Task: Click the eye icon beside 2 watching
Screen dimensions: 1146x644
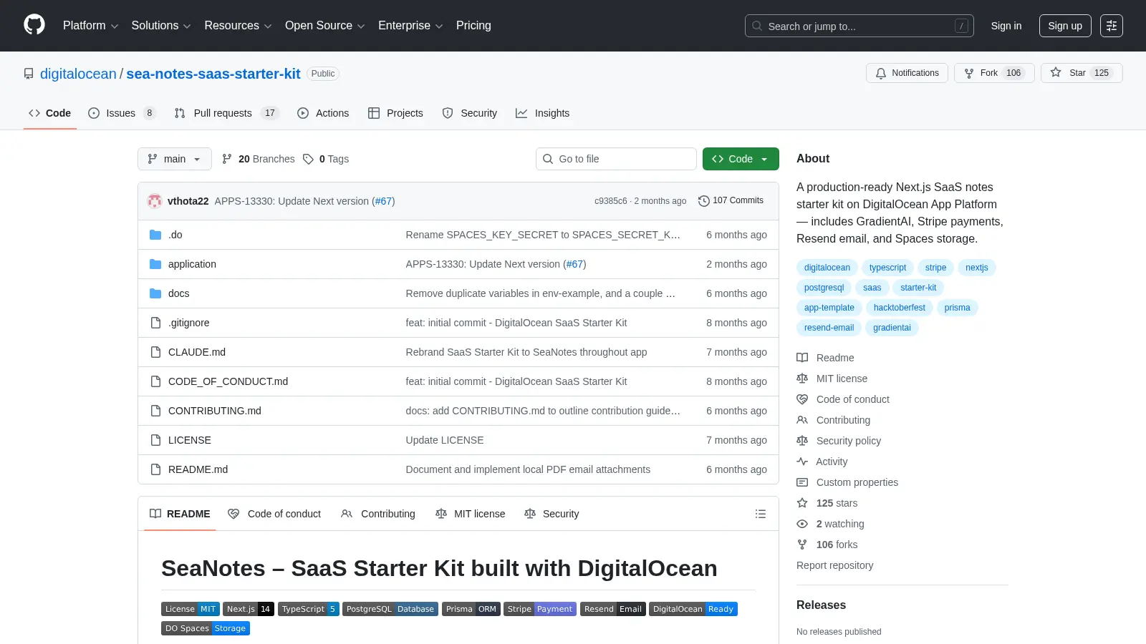Action: (x=802, y=524)
